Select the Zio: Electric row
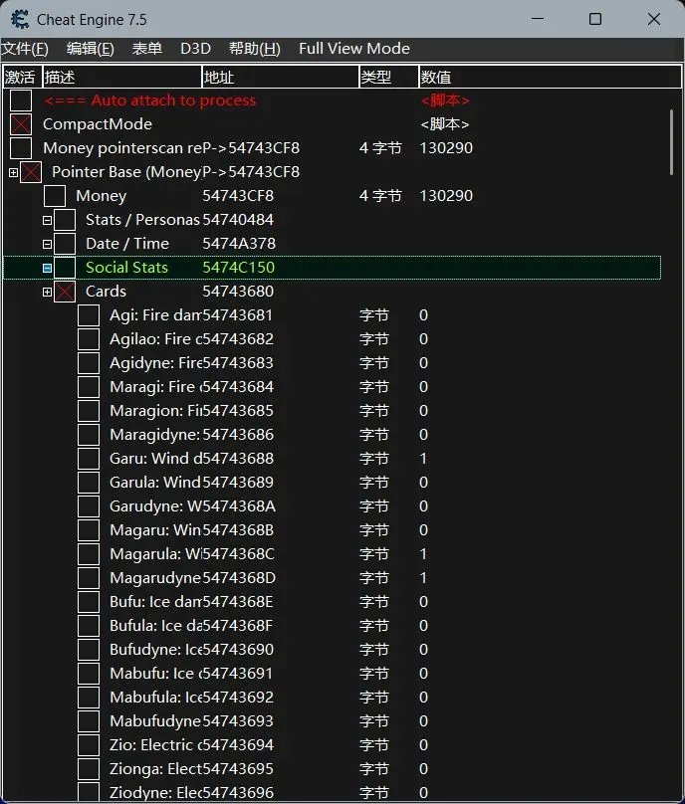Viewport: 685px width, 804px height. coord(332,744)
